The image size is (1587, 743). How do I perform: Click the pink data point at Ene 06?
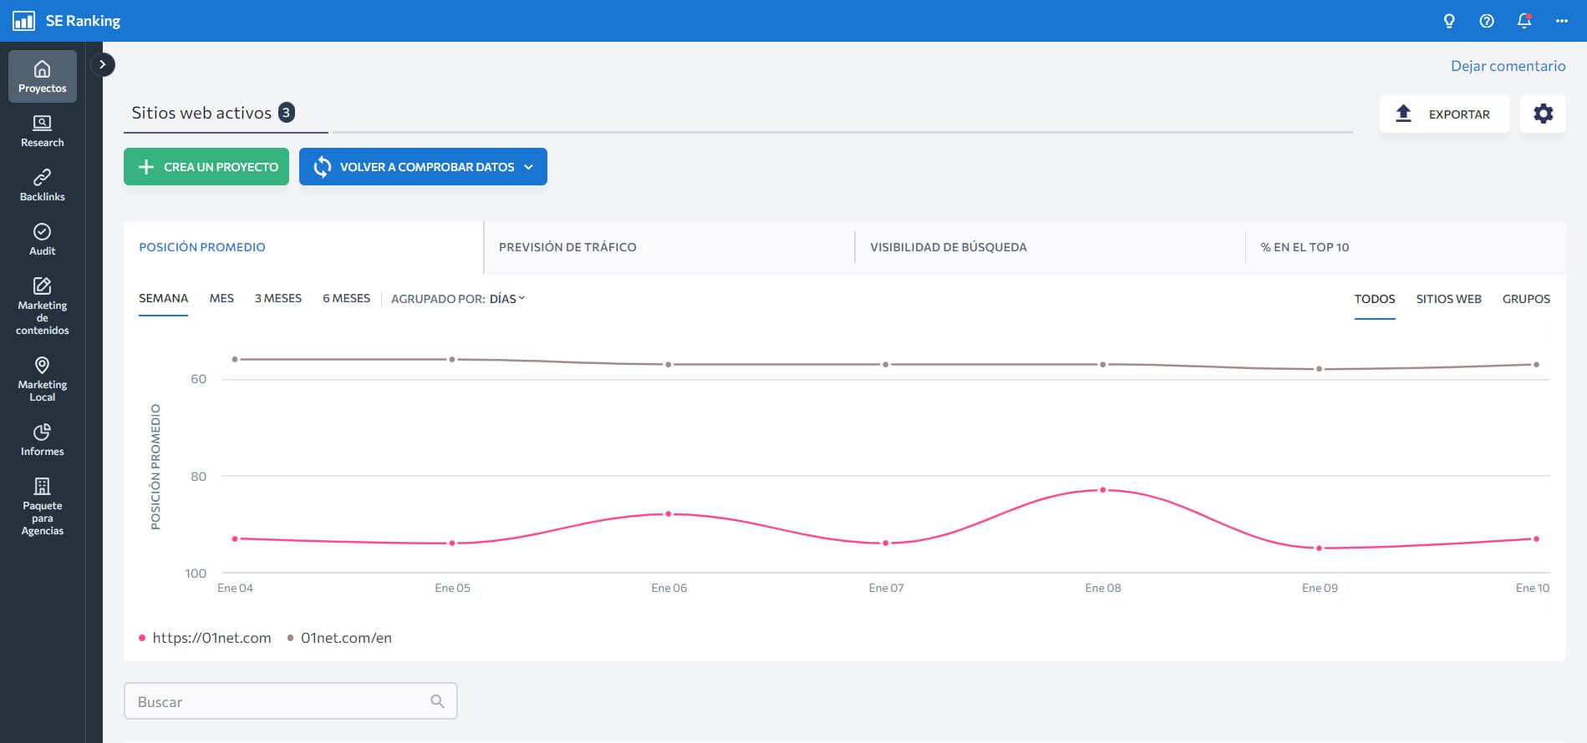669,514
